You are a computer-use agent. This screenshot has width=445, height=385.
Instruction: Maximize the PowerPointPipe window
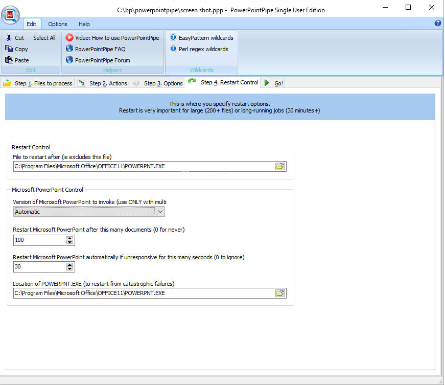point(408,7)
